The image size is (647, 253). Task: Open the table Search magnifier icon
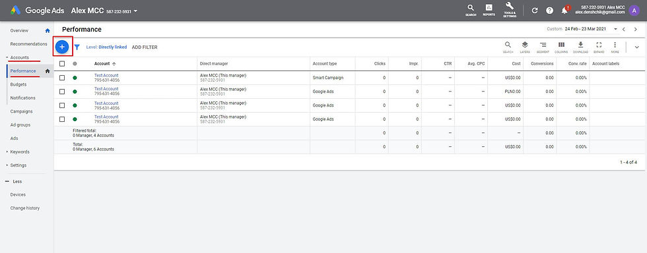[508, 47]
